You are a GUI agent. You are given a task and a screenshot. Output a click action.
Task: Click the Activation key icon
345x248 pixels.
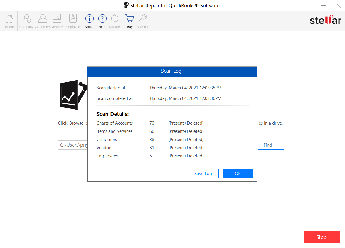pos(143,21)
